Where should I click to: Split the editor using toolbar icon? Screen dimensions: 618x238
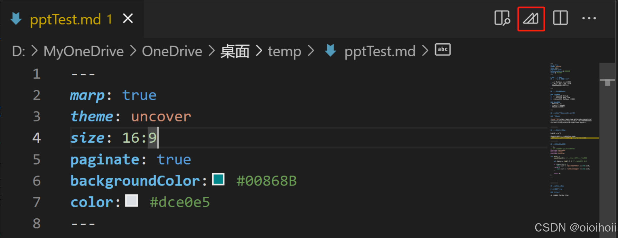tap(560, 18)
